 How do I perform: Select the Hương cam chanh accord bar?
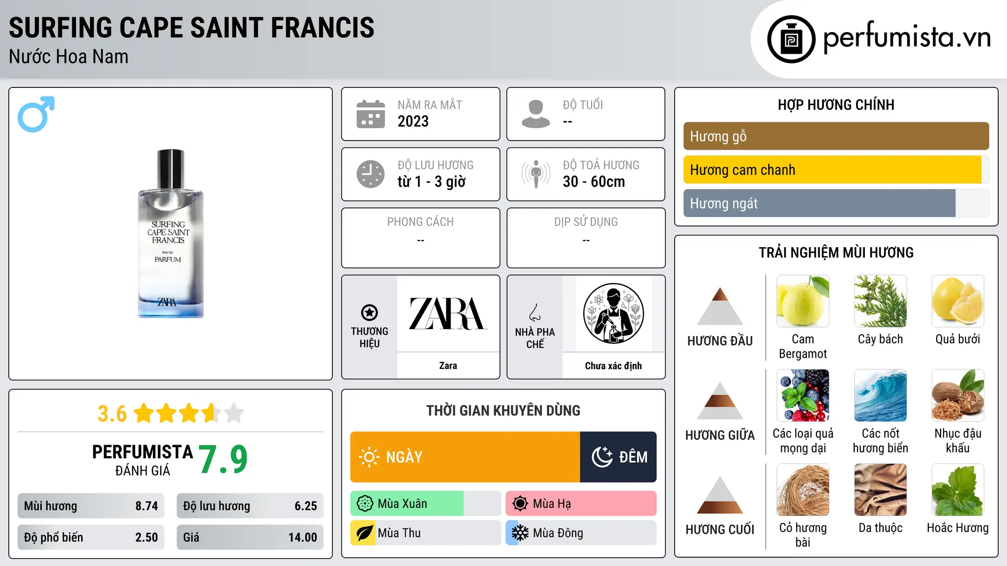(836, 170)
